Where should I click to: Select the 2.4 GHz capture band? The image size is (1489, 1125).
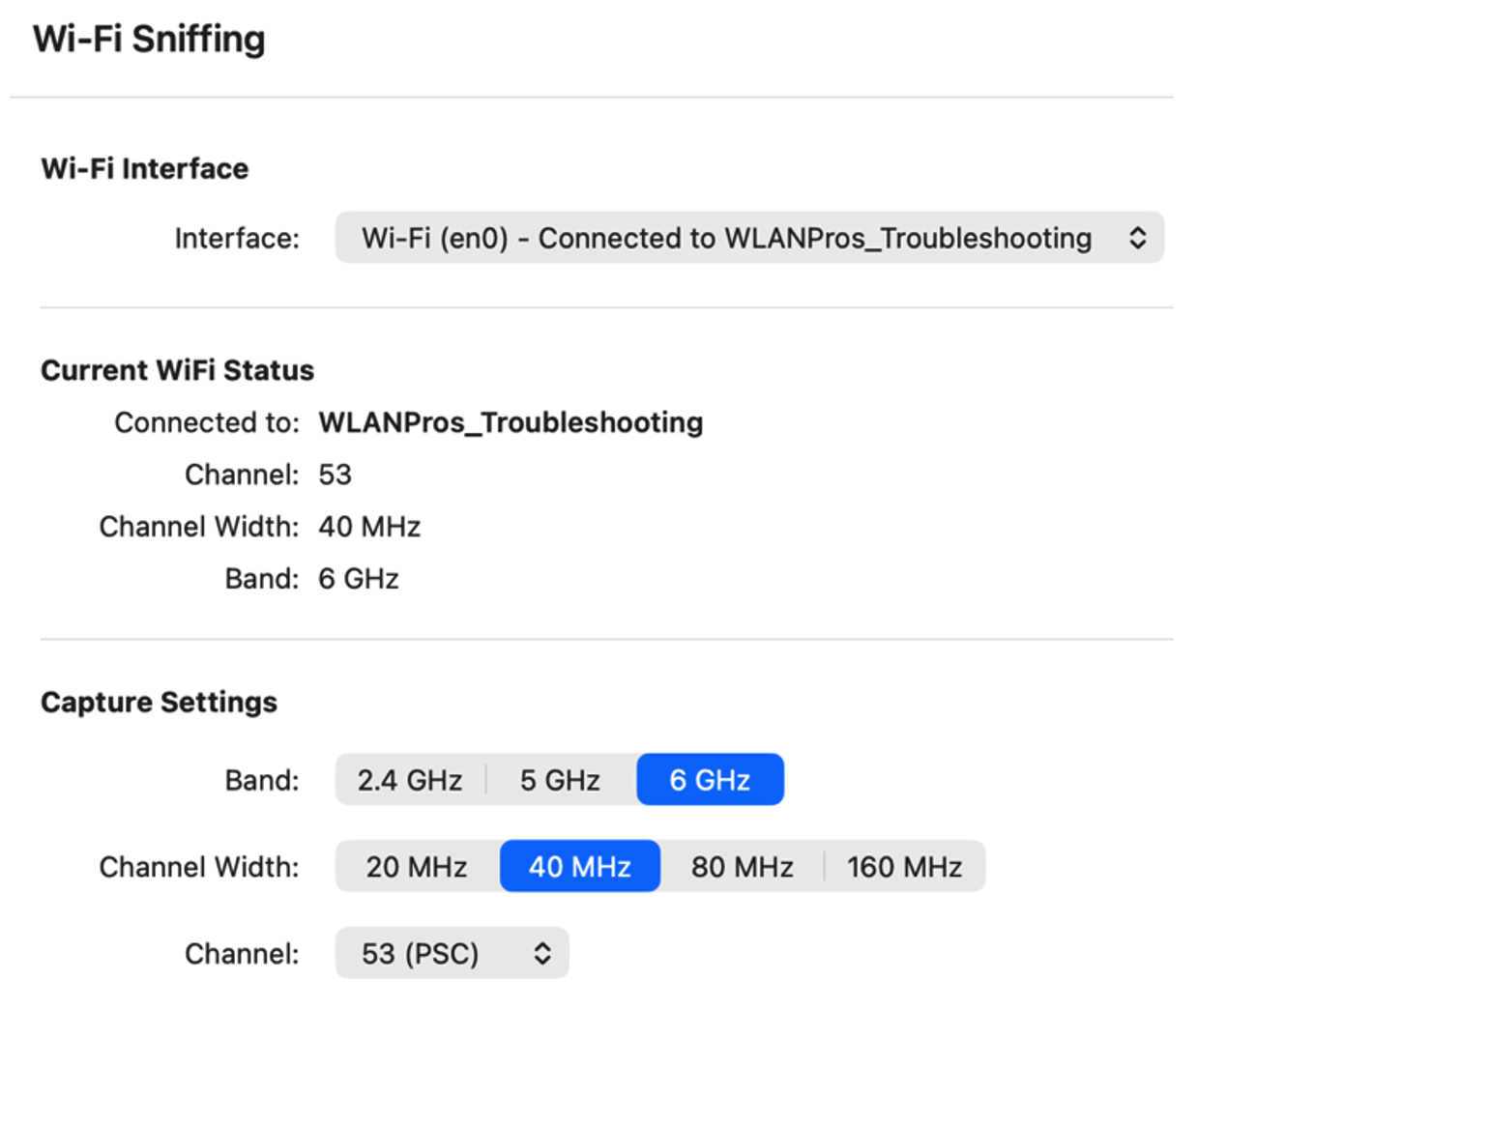pos(410,780)
